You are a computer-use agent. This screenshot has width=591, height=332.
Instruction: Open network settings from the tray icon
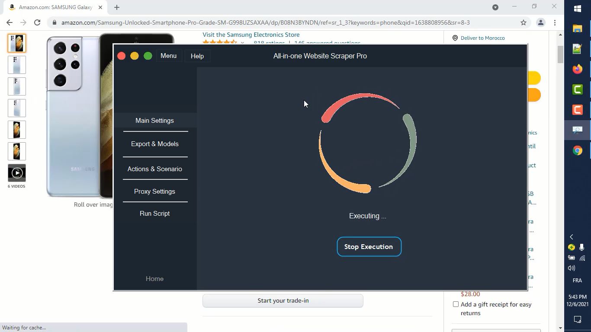click(x=582, y=258)
